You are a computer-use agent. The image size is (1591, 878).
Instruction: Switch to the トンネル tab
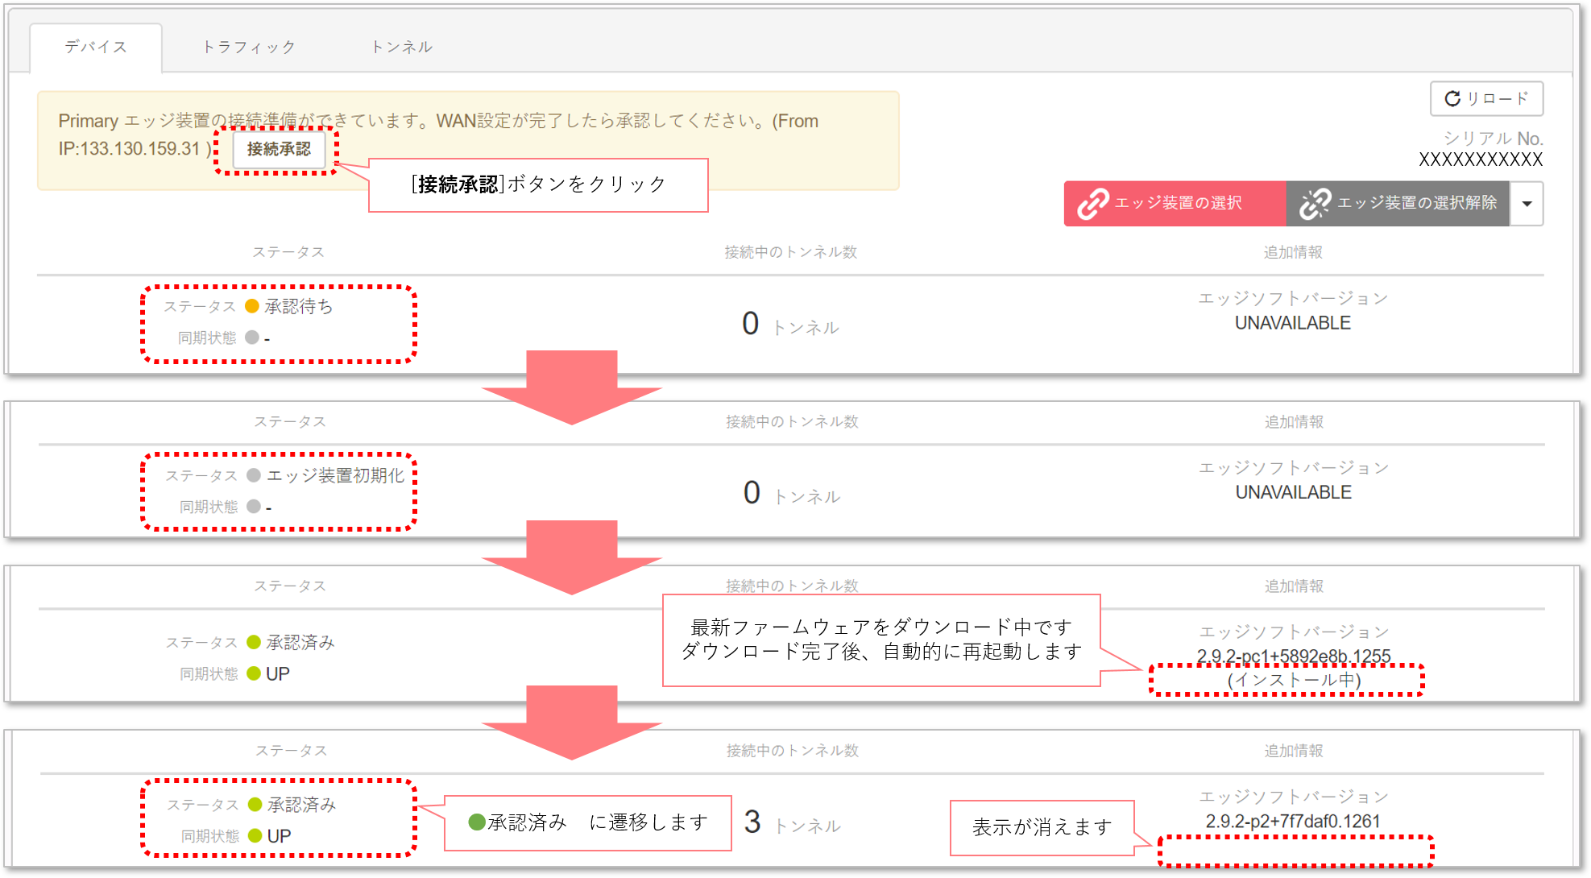pos(402,47)
